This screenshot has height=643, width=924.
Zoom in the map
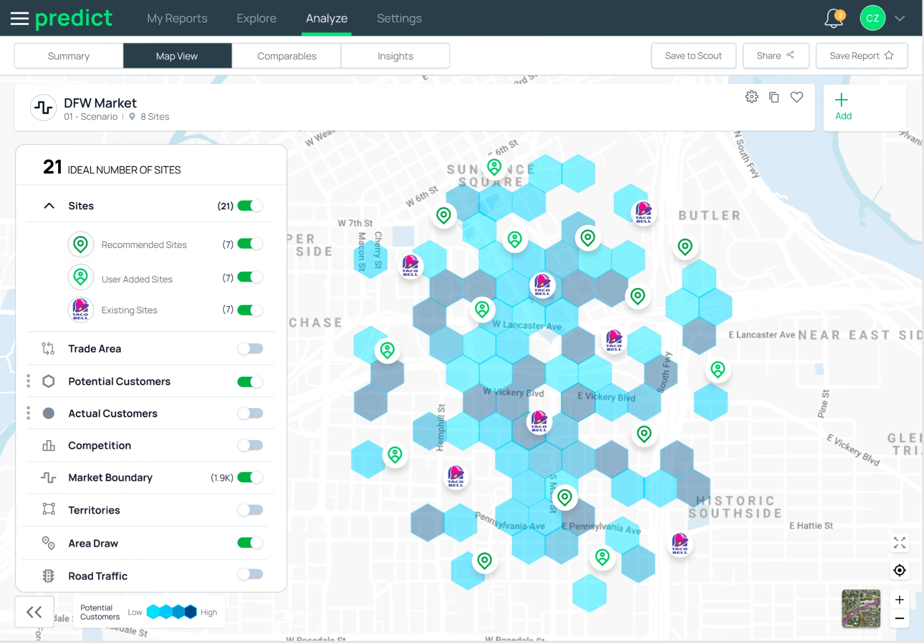point(900,600)
